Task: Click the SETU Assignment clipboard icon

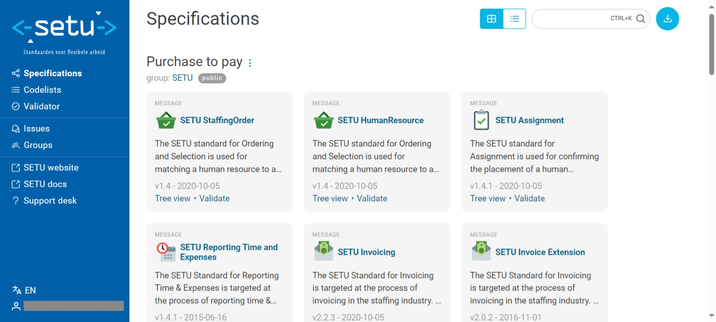Action: [x=481, y=120]
